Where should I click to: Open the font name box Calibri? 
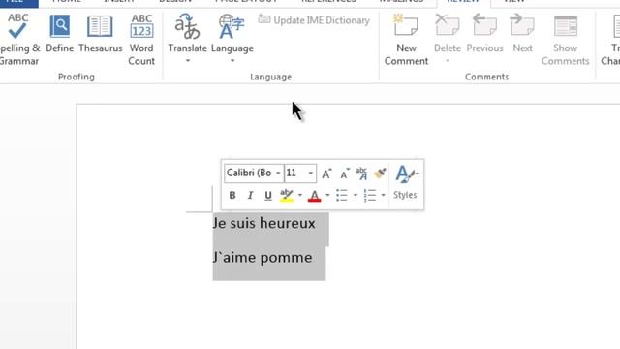[254, 174]
